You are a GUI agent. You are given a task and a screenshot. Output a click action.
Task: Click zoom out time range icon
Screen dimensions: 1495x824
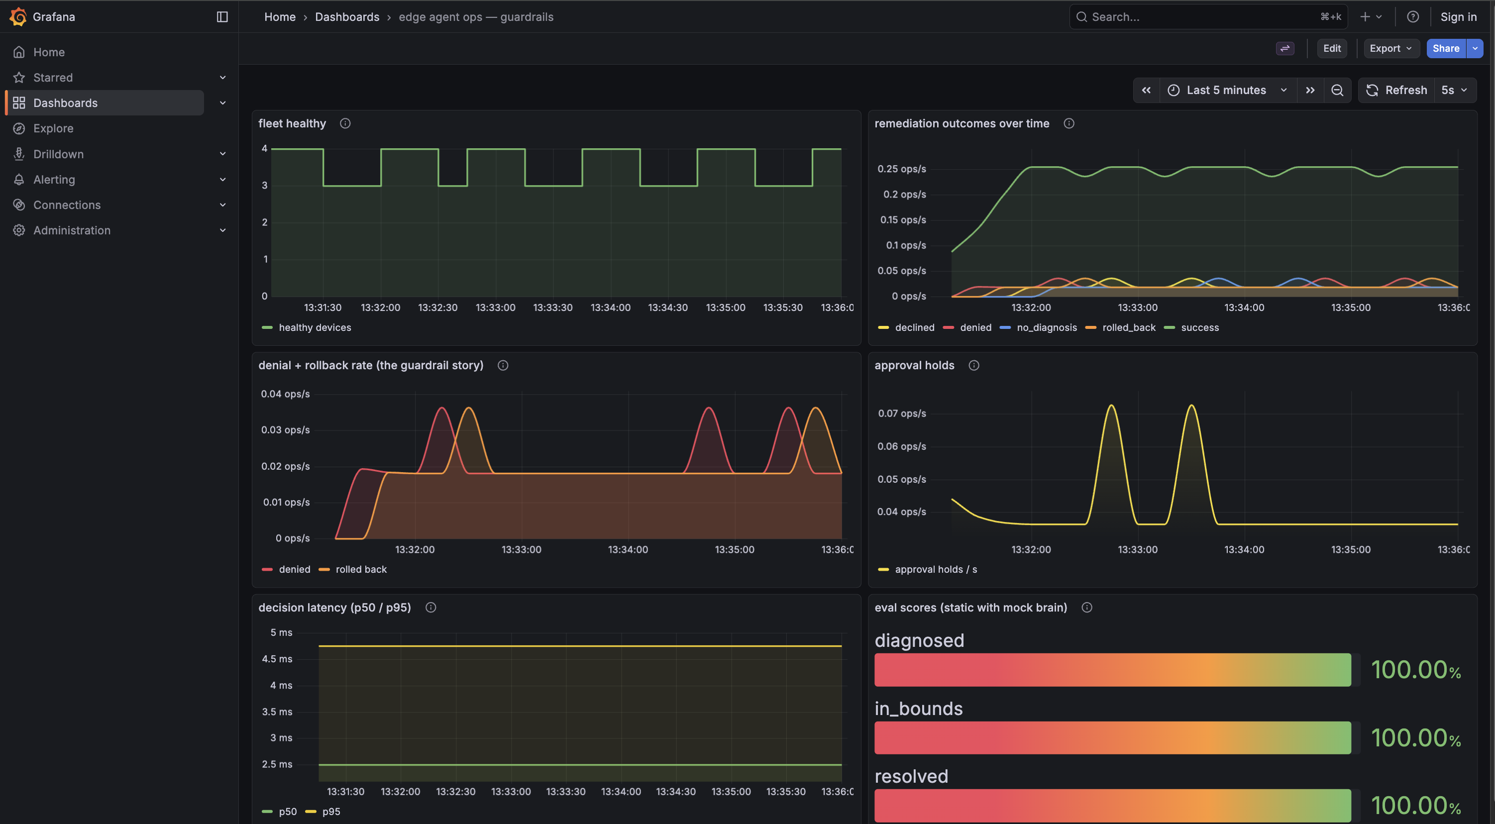click(1337, 91)
